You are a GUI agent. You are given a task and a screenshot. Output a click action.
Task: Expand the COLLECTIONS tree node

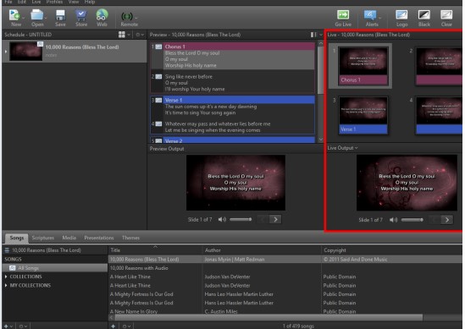(6, 277)
